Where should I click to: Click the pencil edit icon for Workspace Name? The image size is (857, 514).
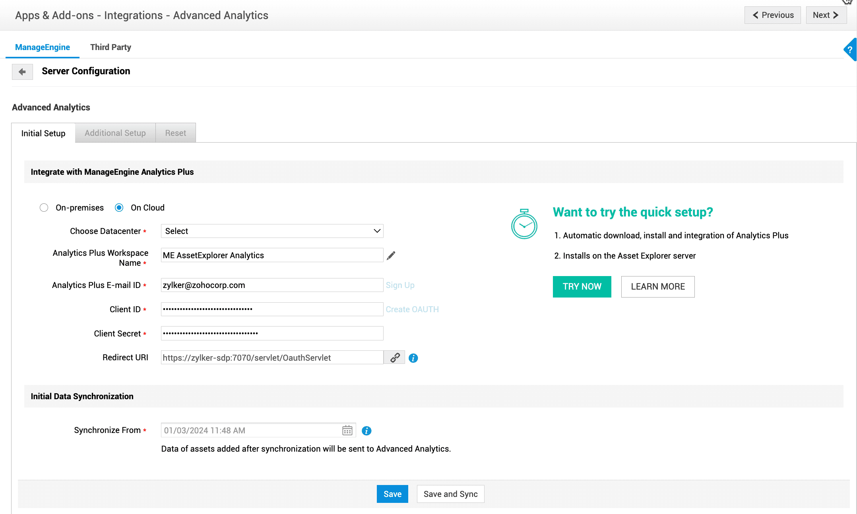(391, 255)
